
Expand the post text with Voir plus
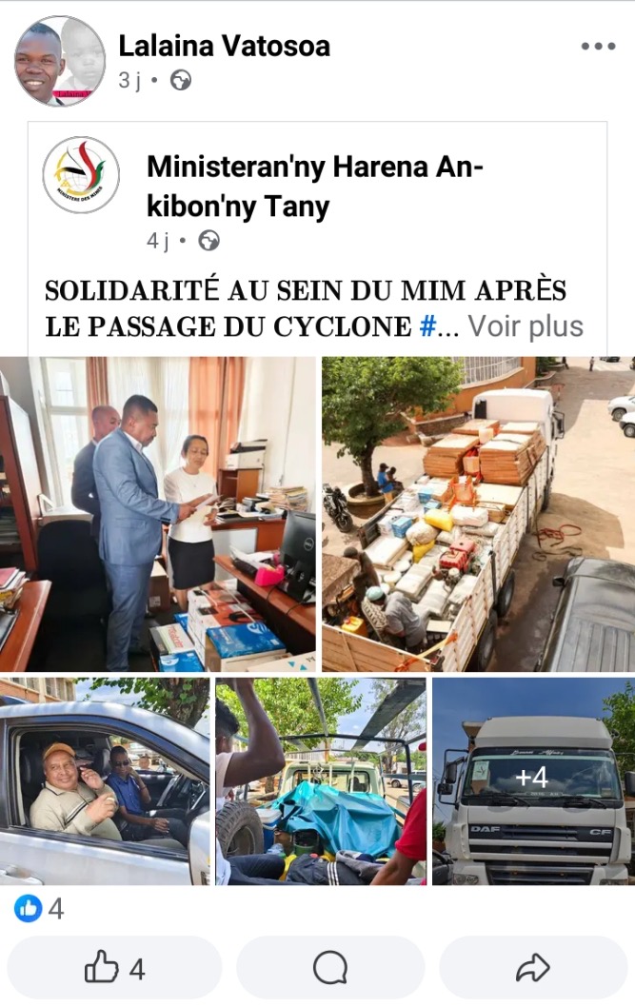tap(526, 326)
